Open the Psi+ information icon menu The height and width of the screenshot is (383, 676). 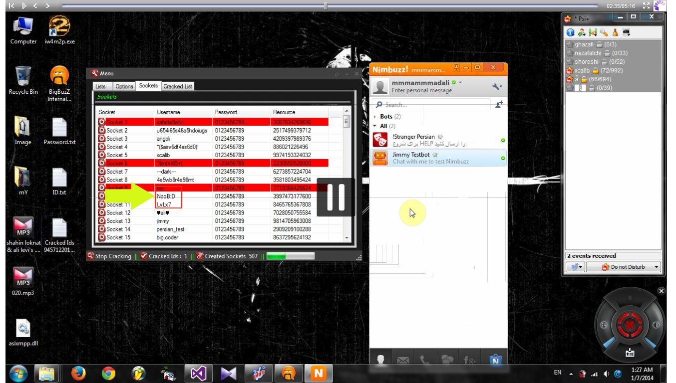pyautogui.click(x=571, y=33)
